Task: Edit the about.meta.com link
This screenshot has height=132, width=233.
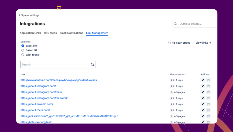Action: pos(203,110)
